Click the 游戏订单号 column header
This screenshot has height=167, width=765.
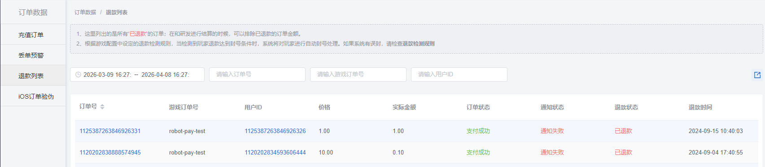click(184, 107)
